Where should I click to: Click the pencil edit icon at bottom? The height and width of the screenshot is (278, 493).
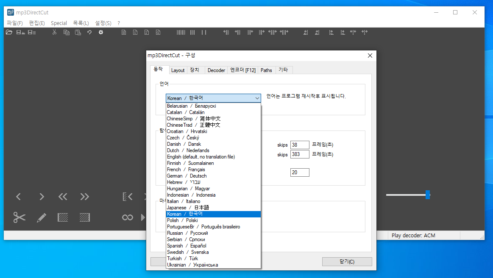(x=41, y=217)
